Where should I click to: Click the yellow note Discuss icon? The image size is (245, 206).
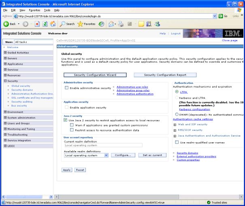coord(141,24)
